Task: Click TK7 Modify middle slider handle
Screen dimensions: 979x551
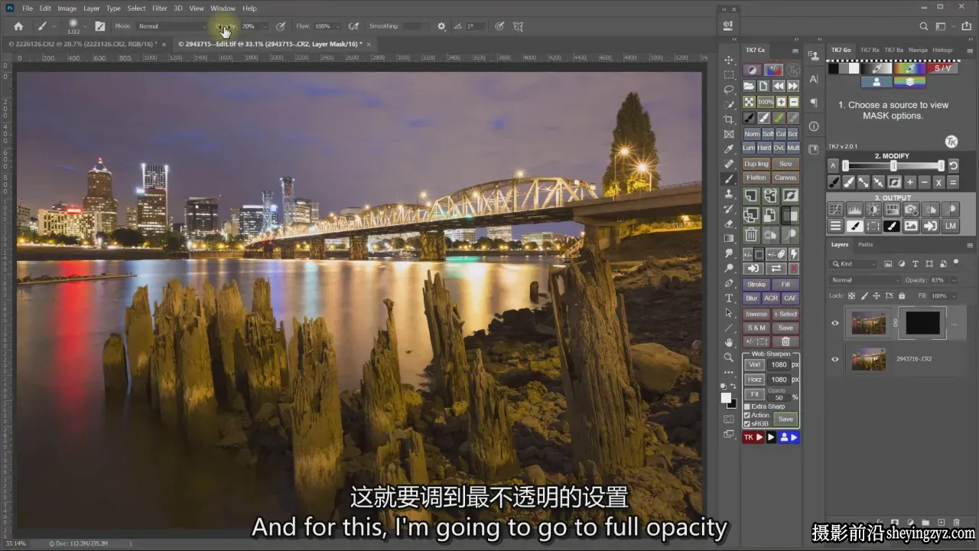Action: point(893,165)
